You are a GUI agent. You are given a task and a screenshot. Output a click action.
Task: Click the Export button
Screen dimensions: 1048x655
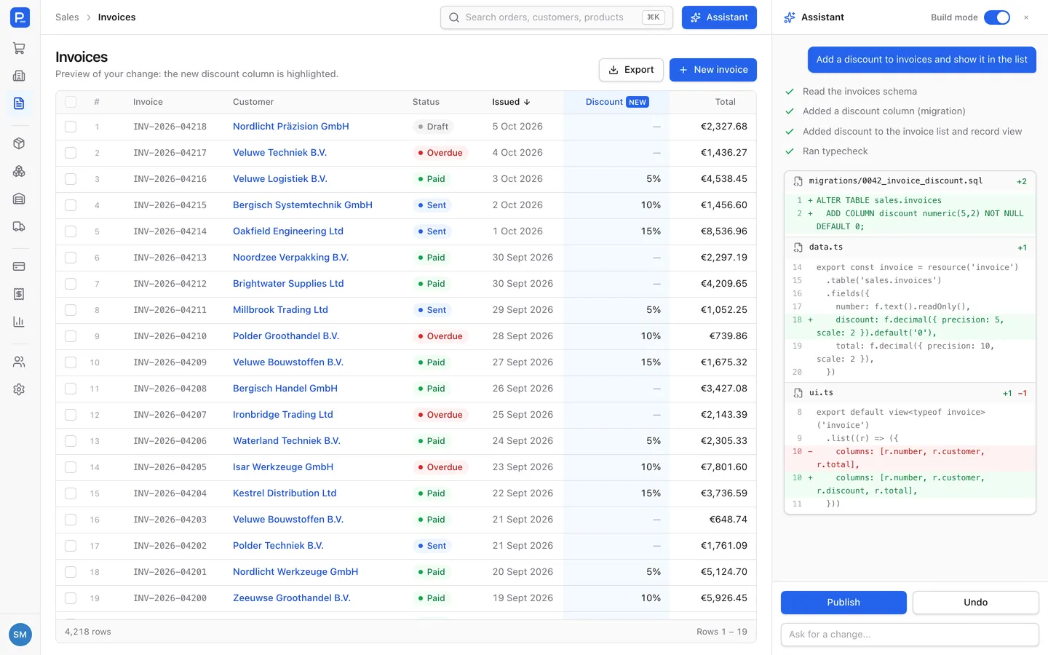(631, 70)
